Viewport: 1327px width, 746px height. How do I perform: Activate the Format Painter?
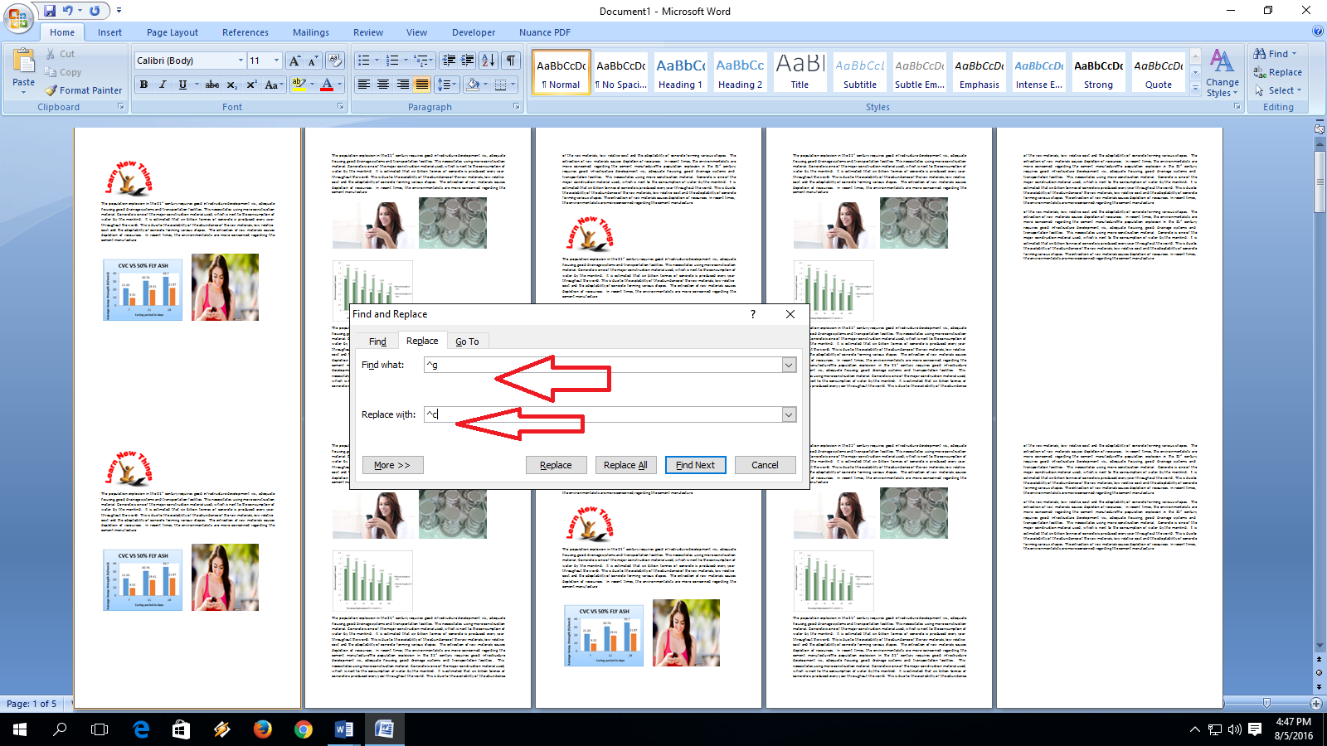click(83, 90)
